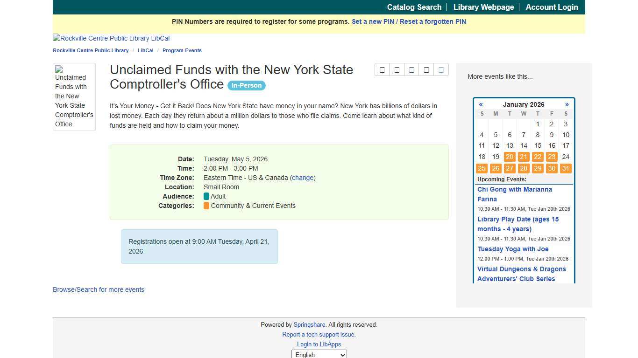Advance mini calendar to next month

click(567, 104)
